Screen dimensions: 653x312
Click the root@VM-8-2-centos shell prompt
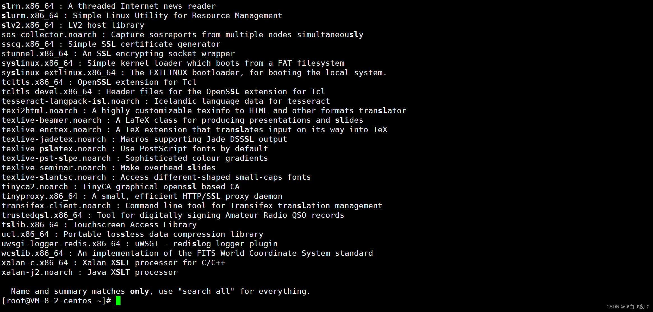pos(56,301)
